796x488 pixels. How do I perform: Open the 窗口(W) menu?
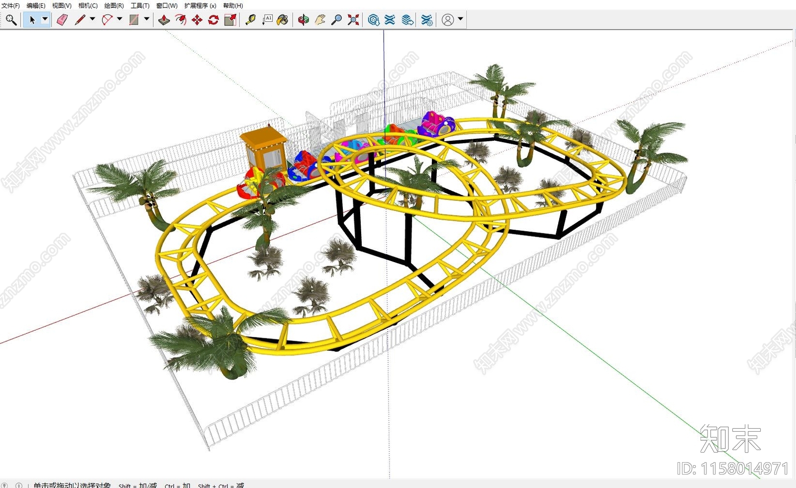click(167, 5)
